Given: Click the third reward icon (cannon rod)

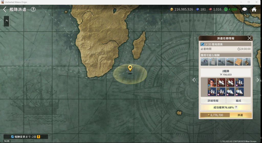Looking at the screenshot, I should click(221, 62).
